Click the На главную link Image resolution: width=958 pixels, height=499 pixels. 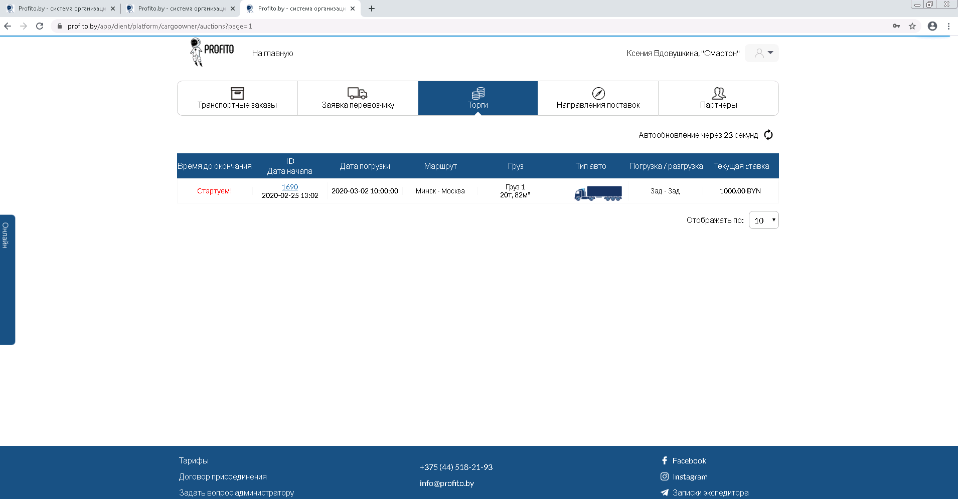coord(272,53)
